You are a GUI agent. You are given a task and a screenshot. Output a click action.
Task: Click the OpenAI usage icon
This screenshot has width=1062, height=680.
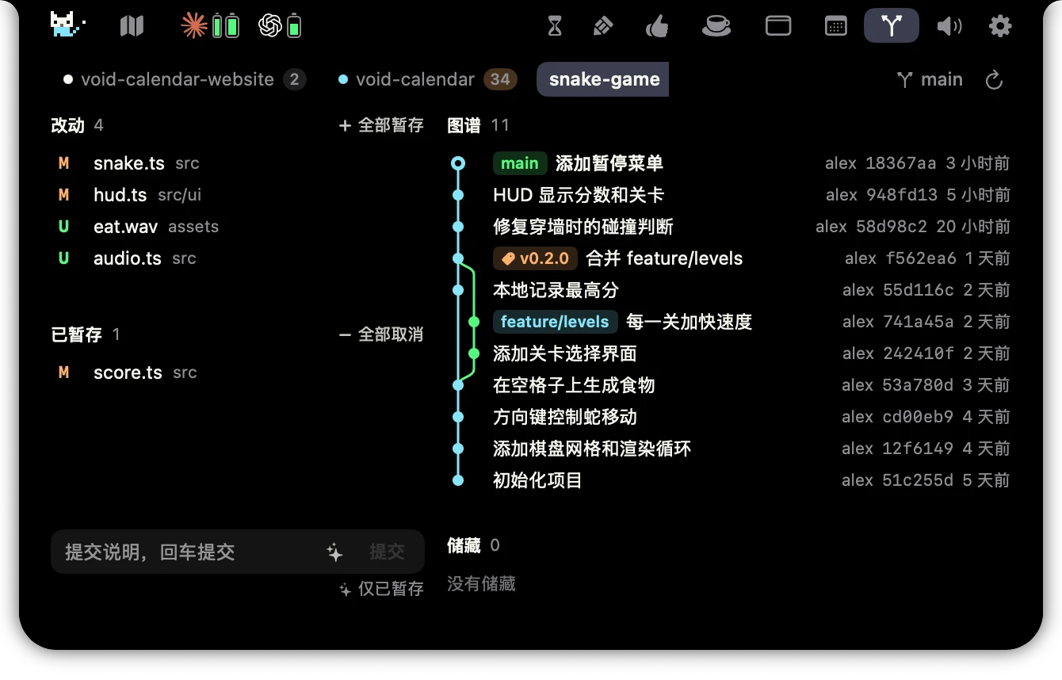270,26
